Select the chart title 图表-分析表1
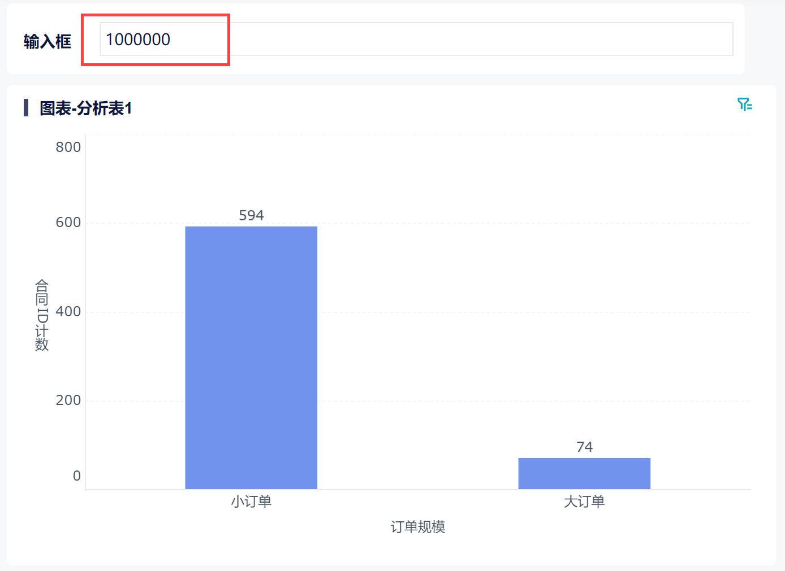Screen dimensions: 785x571 [x=86, y=108]
